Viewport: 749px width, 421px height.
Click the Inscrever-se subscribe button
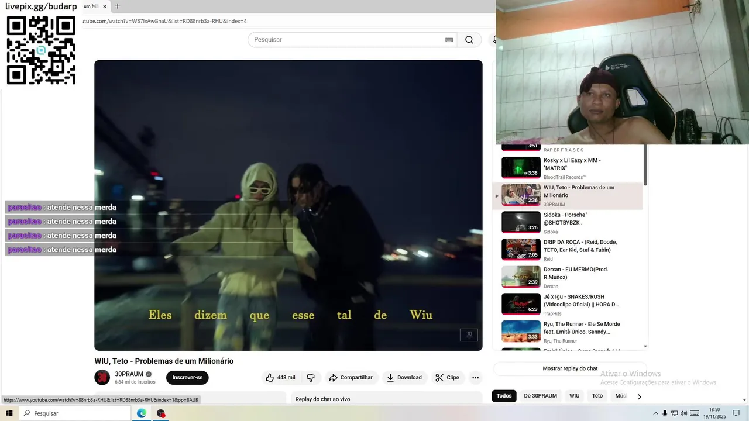[187, 378]
